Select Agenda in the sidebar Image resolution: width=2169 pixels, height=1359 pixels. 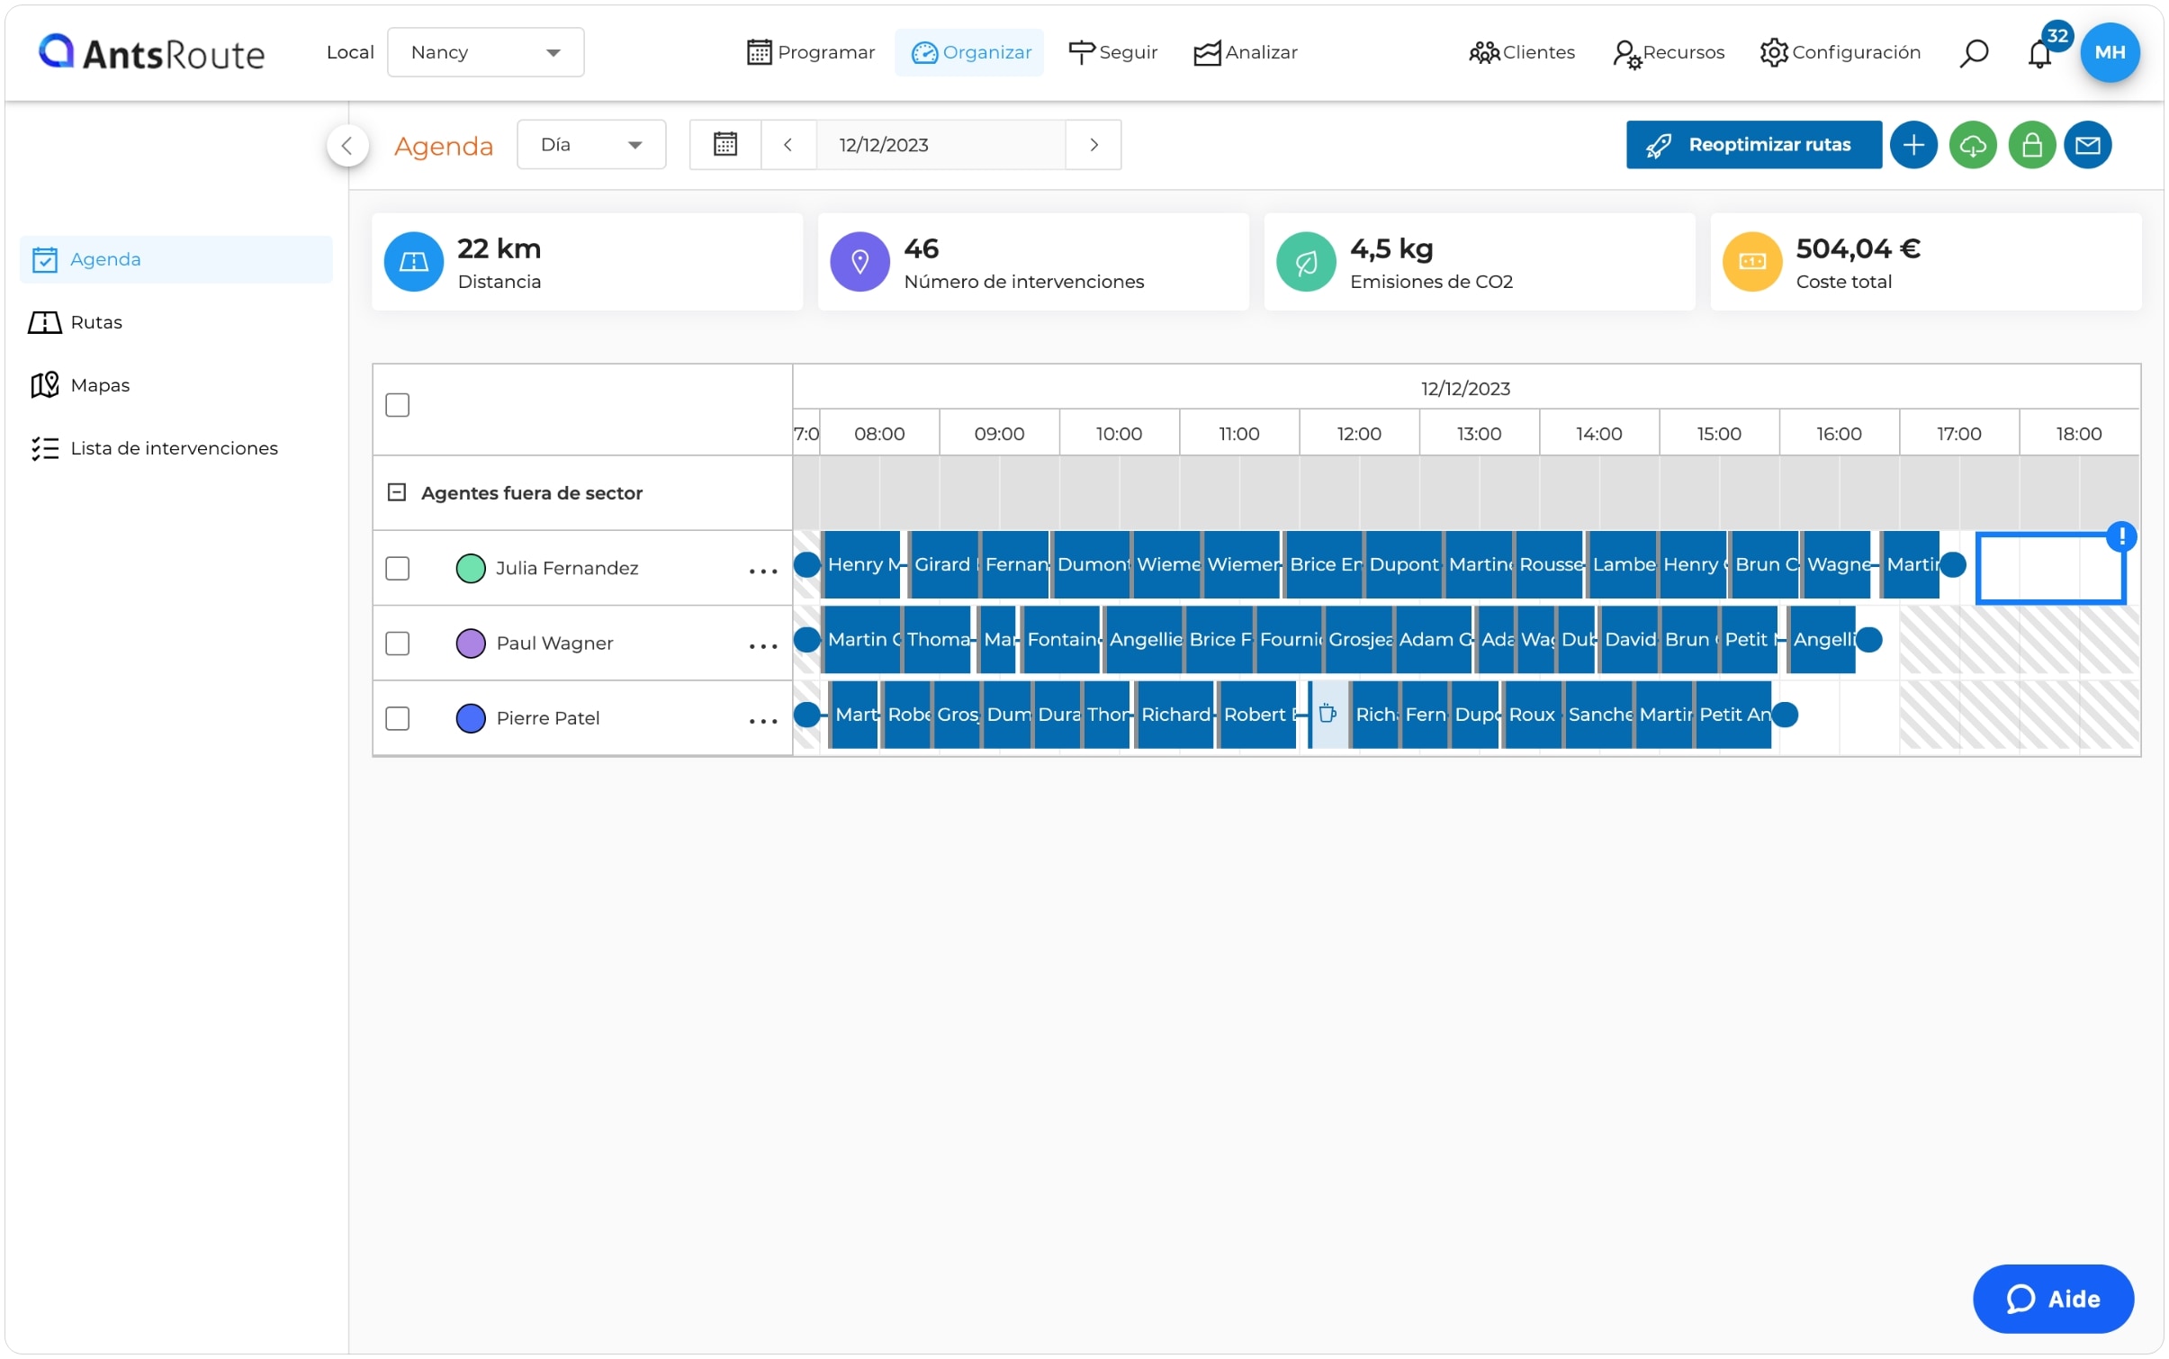click(176, 259)
